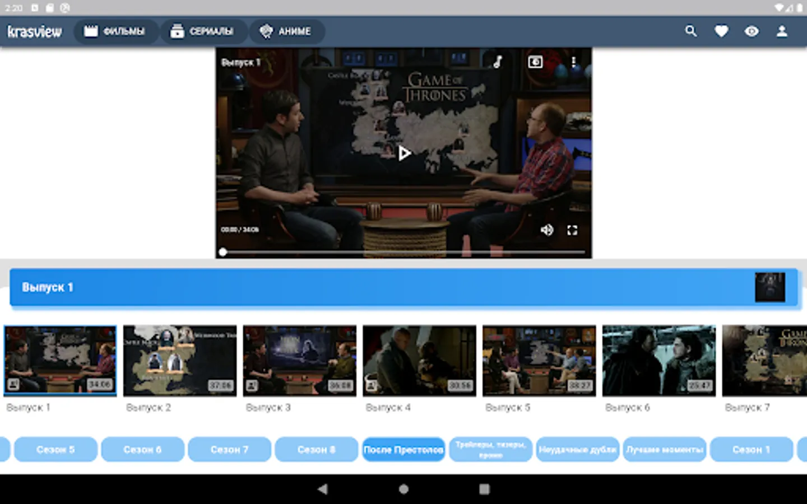
Task: Select the Выпуск 6 episode thumbnail
Action: click(659, 360)
